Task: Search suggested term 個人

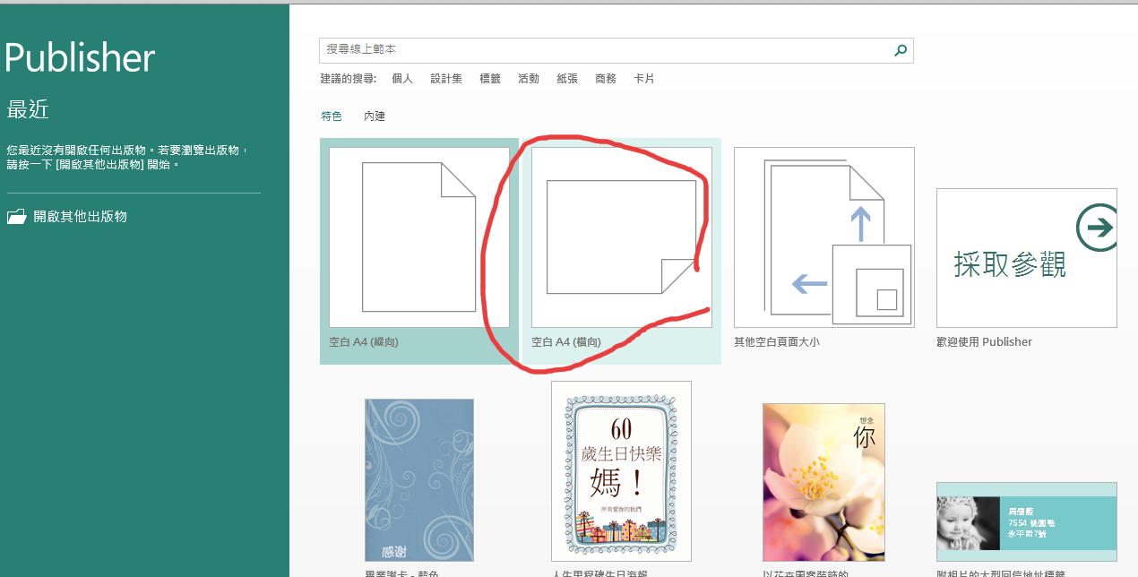Action: click(x=402, y=79)
